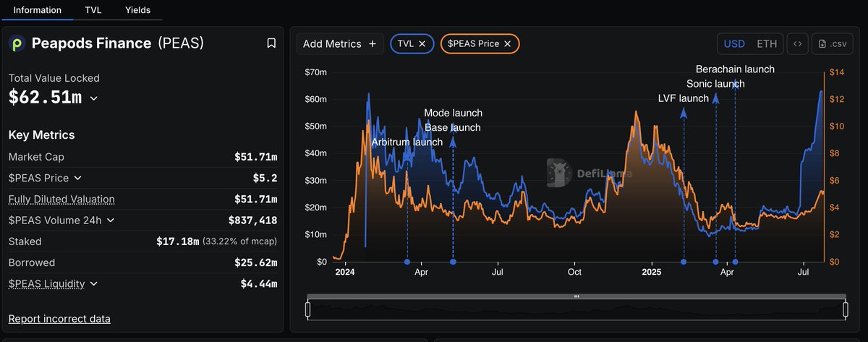Click the Key Metrics heading
Viewport: 868px width, 342px height.
pos(41,135)
